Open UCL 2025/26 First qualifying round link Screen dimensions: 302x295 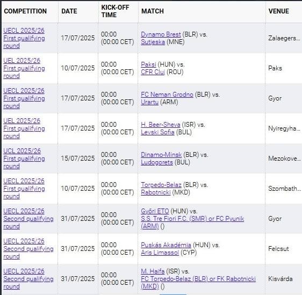(x=24, y=159)
